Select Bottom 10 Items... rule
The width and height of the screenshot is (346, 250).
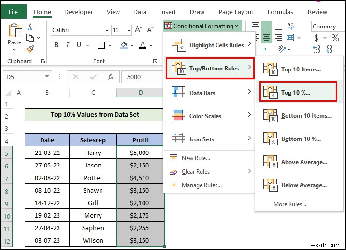point(299,115)
